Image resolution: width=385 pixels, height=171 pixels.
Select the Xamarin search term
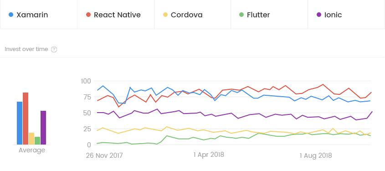click(x=32, y=15)
